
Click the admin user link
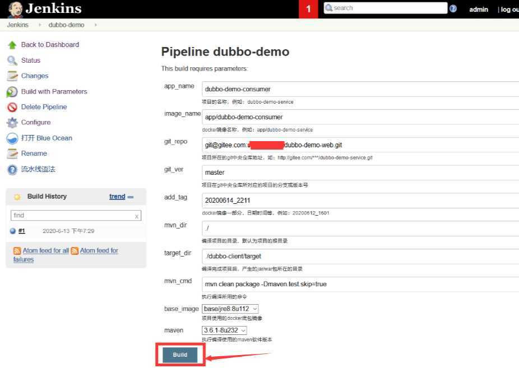pos(479,10)
